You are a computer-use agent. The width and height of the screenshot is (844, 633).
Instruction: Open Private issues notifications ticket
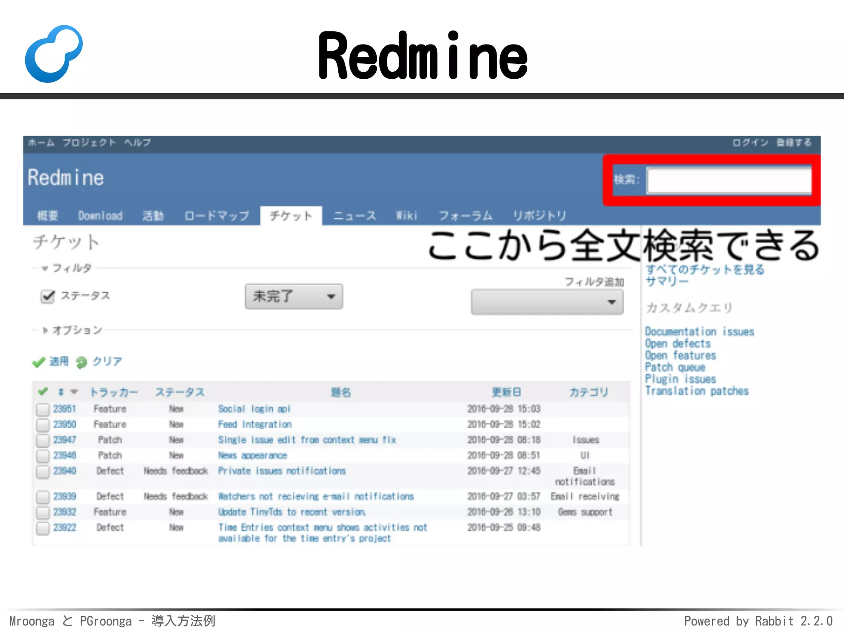point(282,471)
